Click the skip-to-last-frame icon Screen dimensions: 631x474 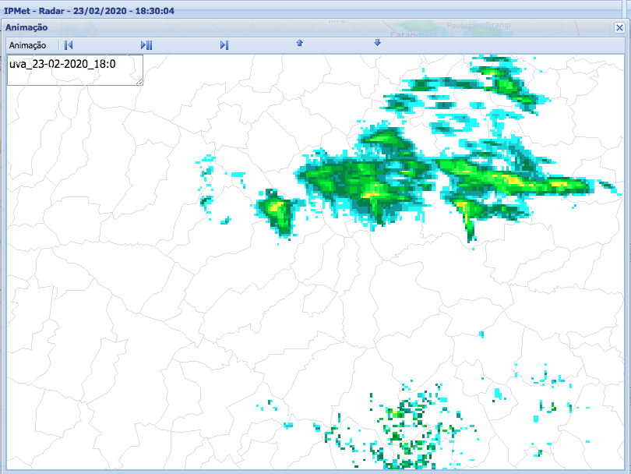(x=224, y=44)
